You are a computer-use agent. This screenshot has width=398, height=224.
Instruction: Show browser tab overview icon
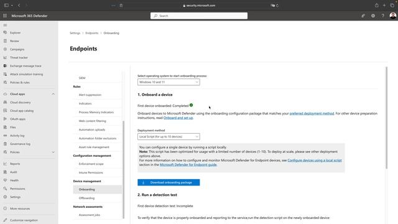pyautogui.click(x=392, y=6)
